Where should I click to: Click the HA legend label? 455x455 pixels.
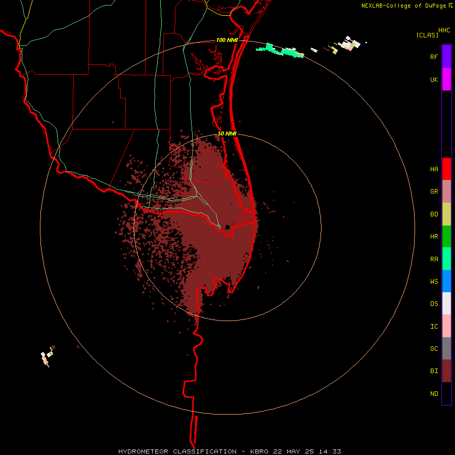434,169
